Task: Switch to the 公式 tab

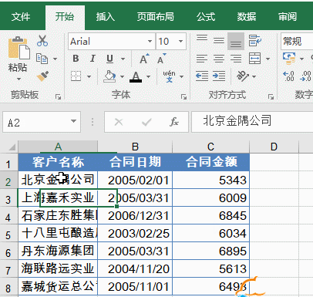Action: coord(206,17)
